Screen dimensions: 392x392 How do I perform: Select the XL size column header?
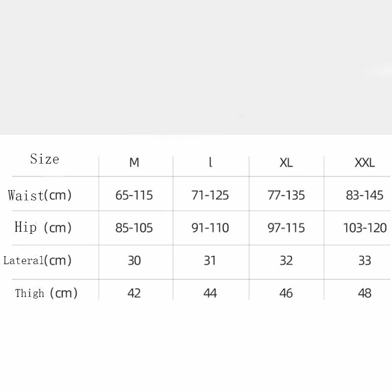286,163
